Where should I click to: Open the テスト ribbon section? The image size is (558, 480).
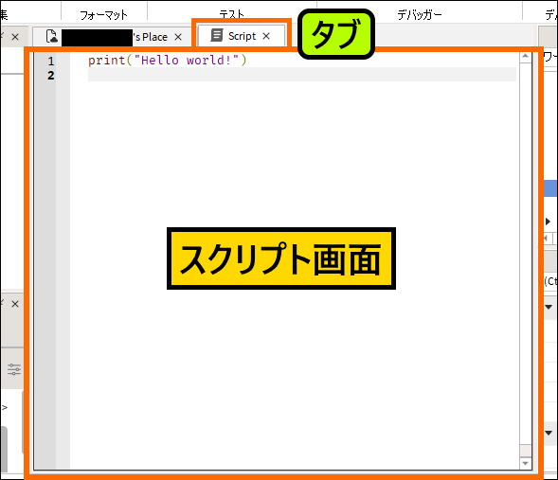(232, 14)
